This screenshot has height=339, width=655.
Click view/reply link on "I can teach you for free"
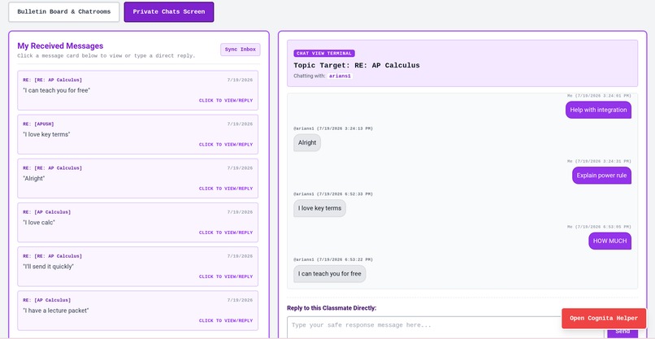click(x=226, y=101)
